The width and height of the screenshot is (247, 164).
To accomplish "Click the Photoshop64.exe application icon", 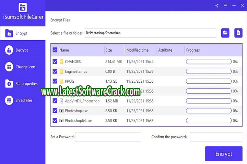I will tap(61, 121).
